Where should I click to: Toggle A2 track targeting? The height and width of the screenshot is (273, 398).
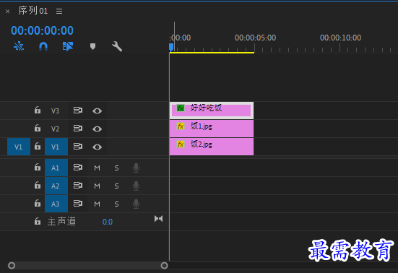click(x=56, y=186)
